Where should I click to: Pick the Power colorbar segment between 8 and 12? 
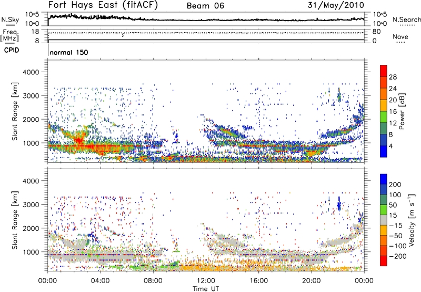[x=384, y=129]
